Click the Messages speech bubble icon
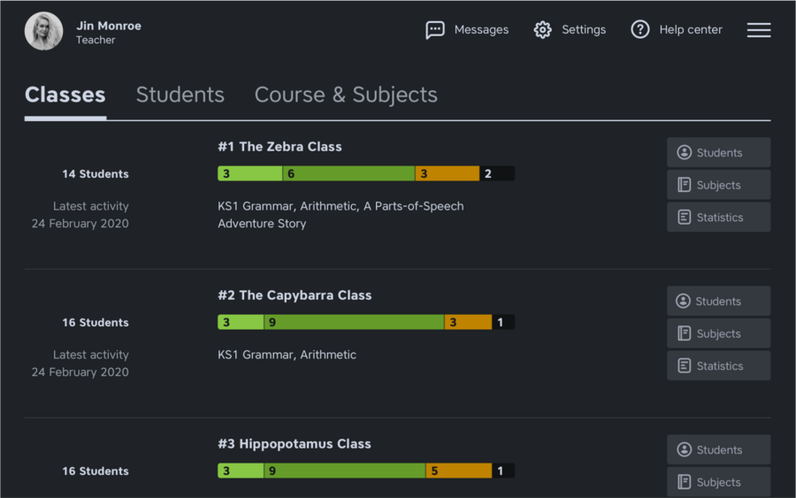This screenshot has width=796, height=498. (x=435, y=30)
